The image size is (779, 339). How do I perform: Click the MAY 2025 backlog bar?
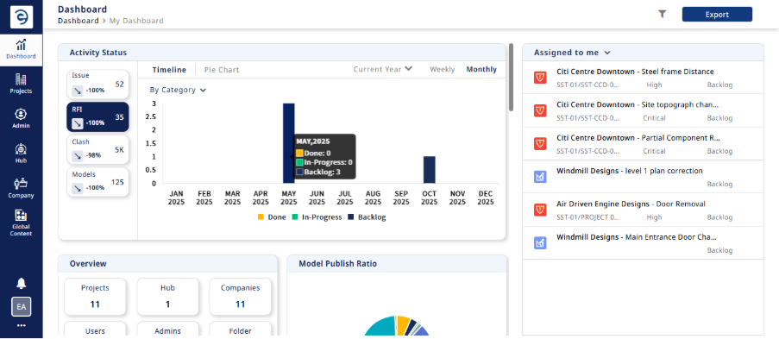289,143
